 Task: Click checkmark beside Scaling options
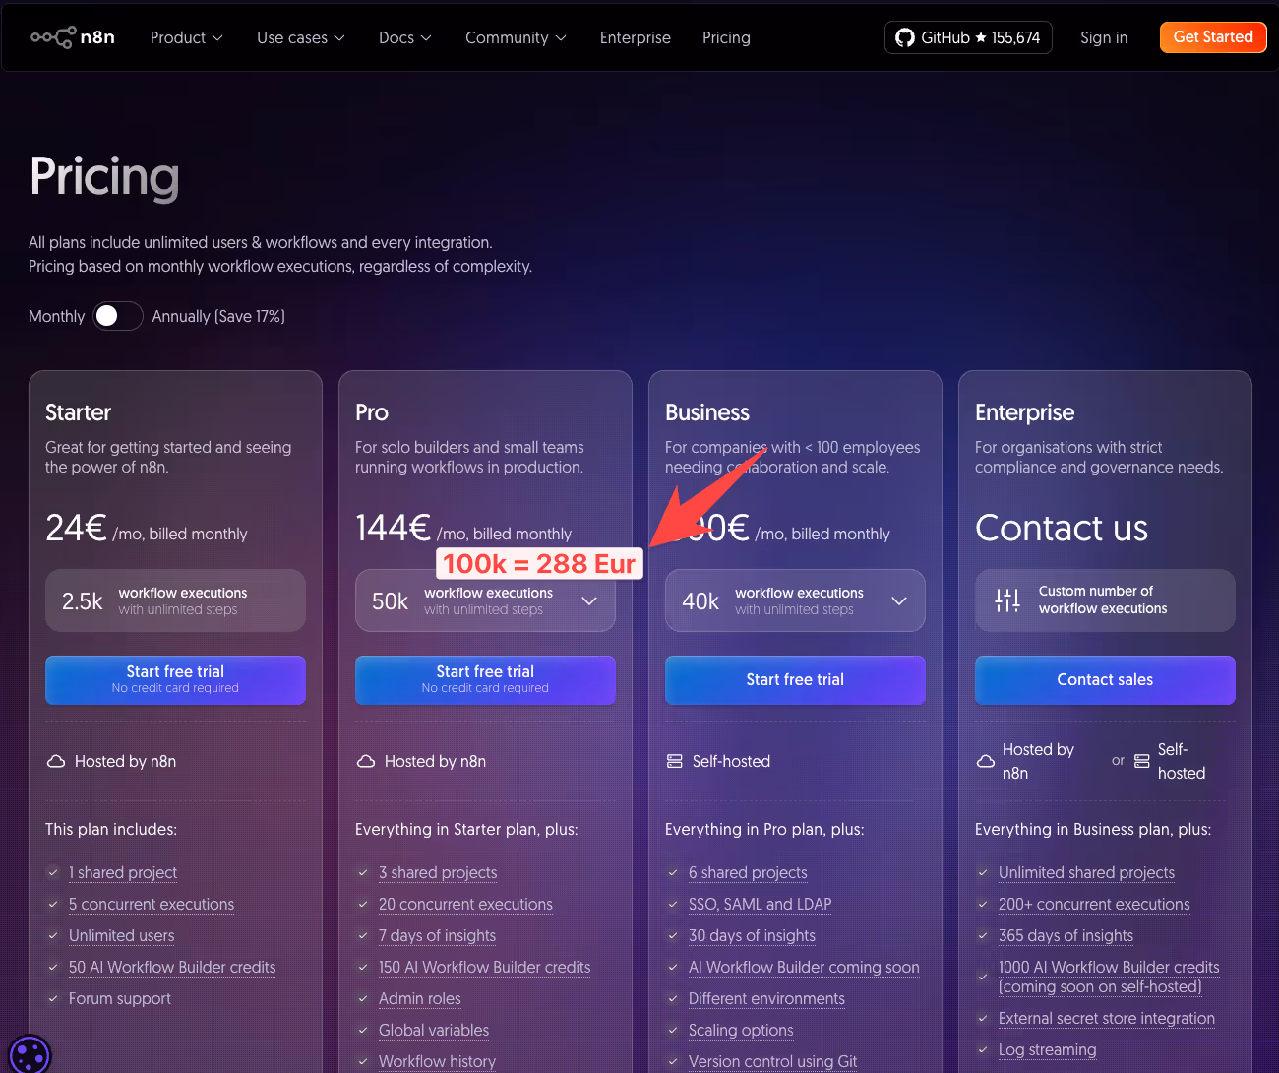[673, 1030]
